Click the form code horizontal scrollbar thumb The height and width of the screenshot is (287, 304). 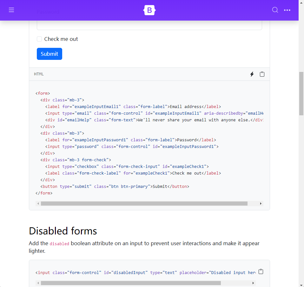144,203
